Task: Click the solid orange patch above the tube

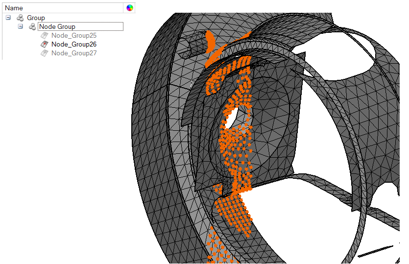Action: click(x=211, y=40)
